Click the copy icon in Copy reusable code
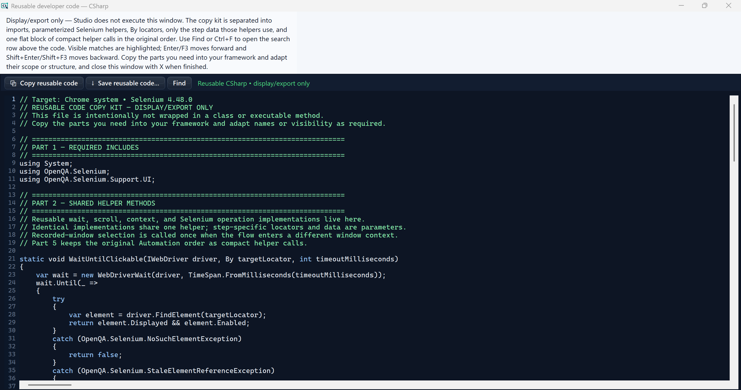Image resolution: width=741 pixels, height=390 pixels. coord(13,83)
